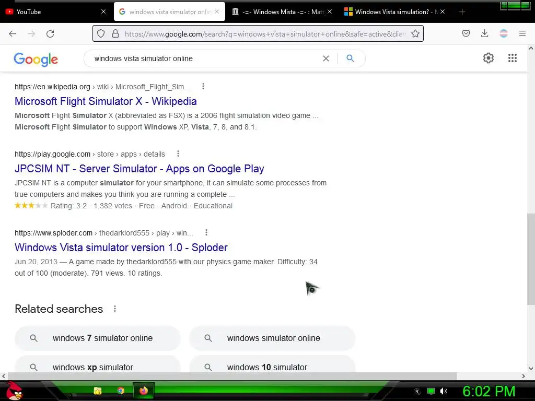Click the scroll left arrow
Screen dimensions: 535x401
pyautogui.click(x=4, y=376)
